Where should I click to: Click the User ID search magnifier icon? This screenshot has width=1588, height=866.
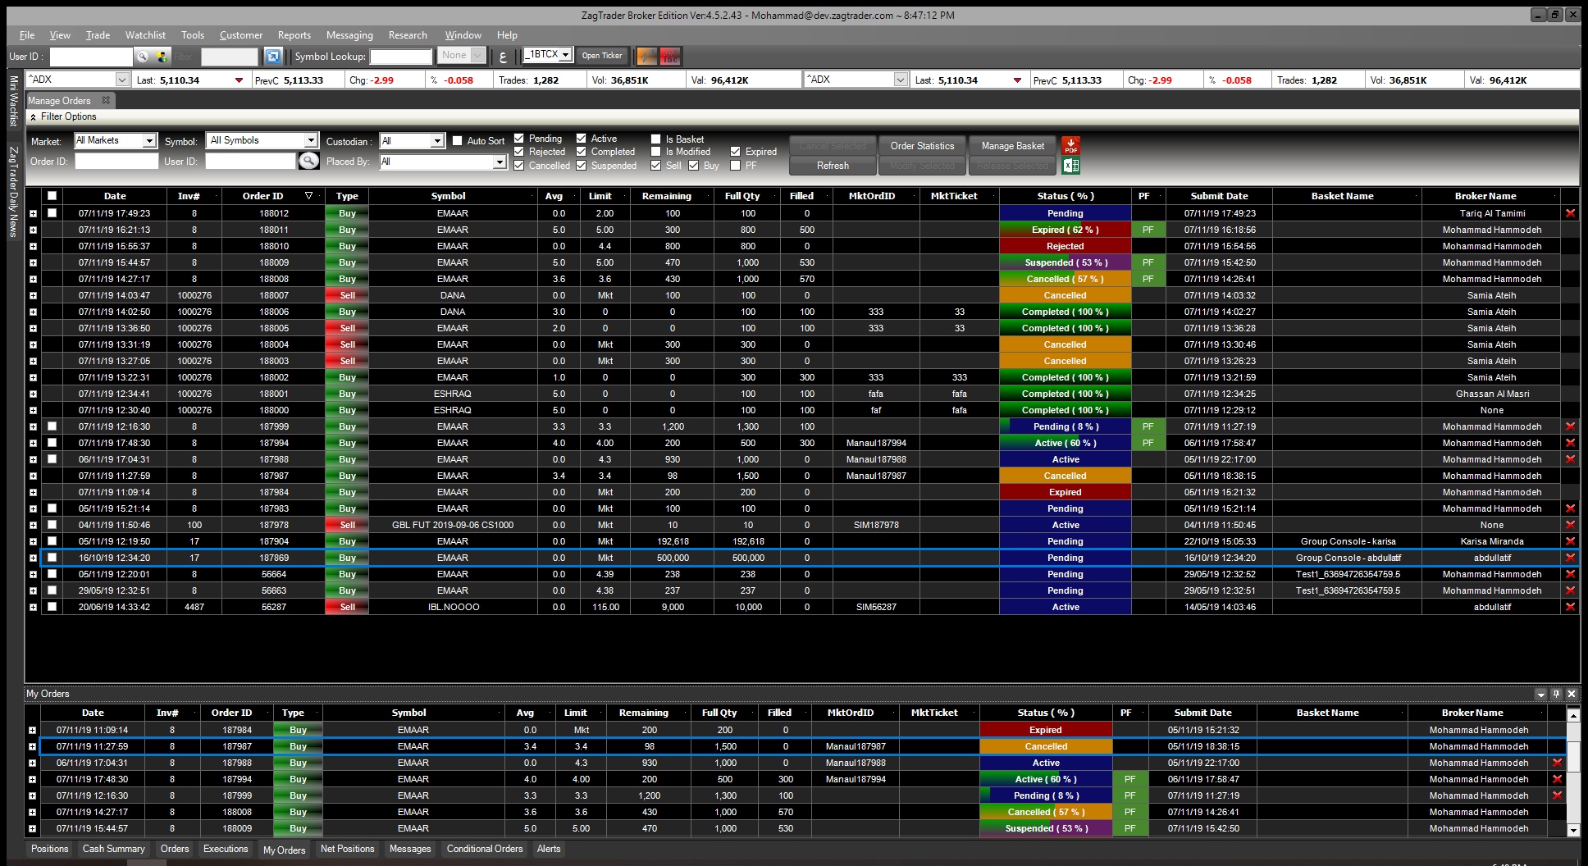(x=143, y=57)
